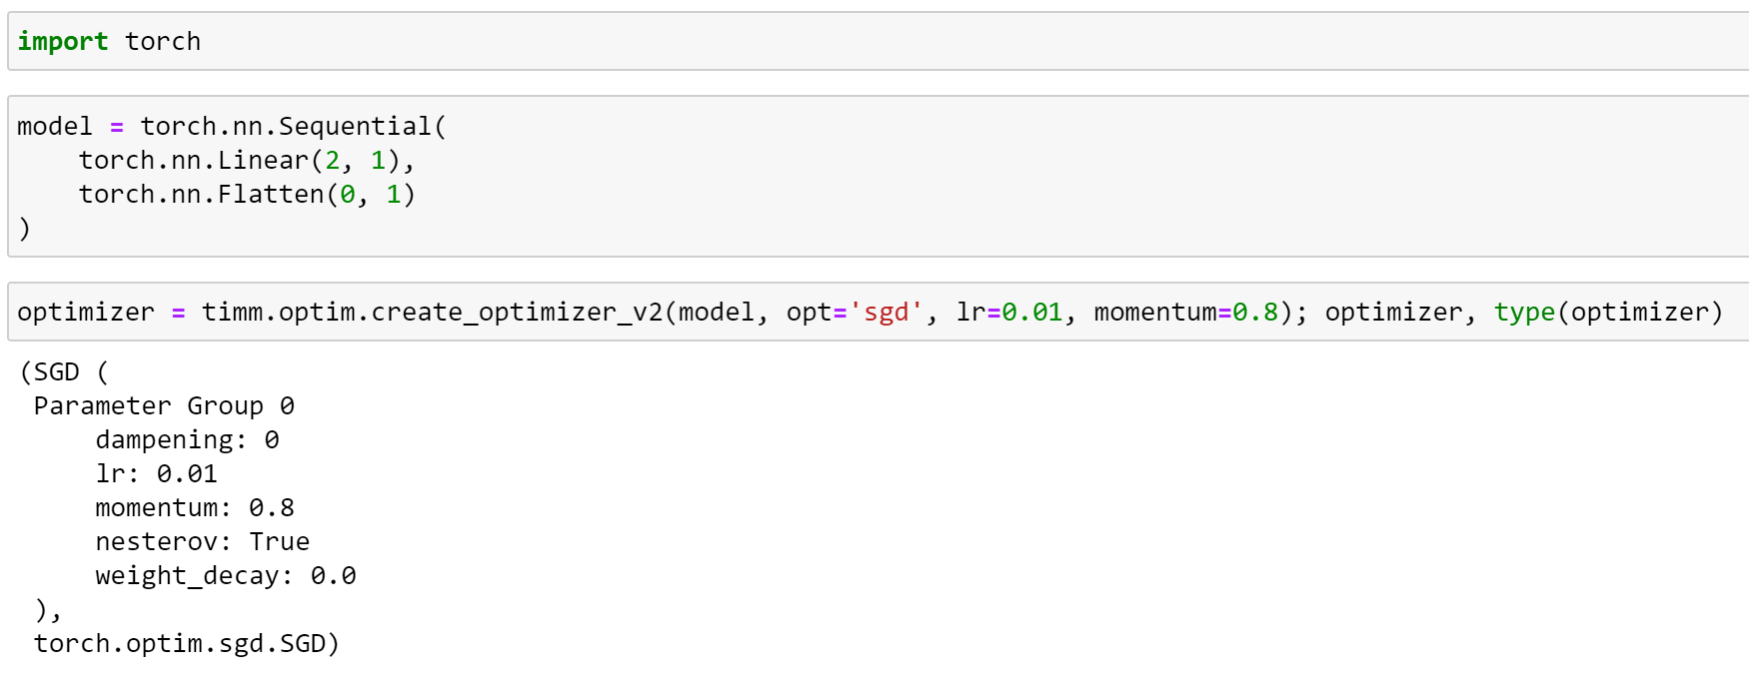Click the lr: 0.01 output line
The height and width of the screenshot is (693, 1749).
click(156, 474)
